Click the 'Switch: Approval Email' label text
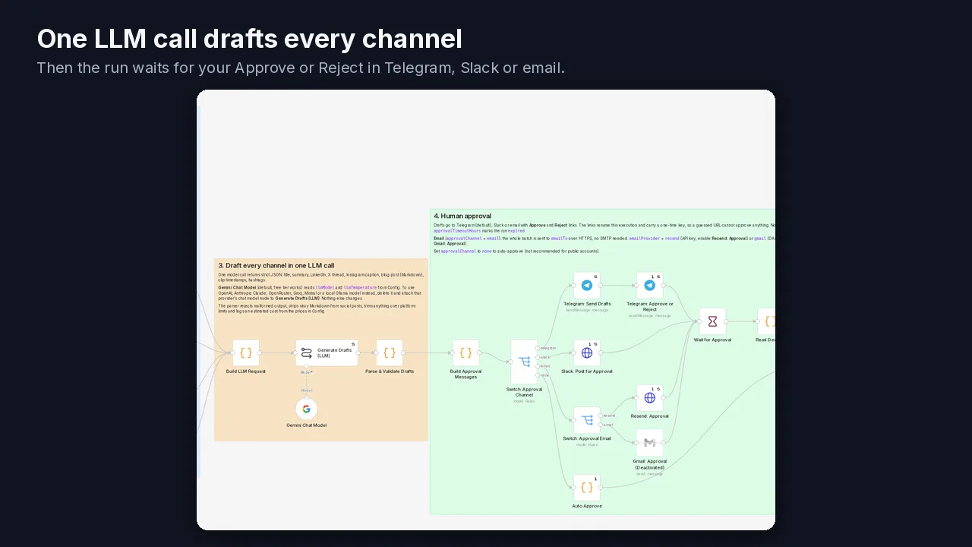 [587, 438]
